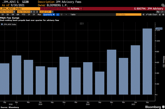Switch to the Table view
The image size is (165, 109).
[x=73, y=15]
